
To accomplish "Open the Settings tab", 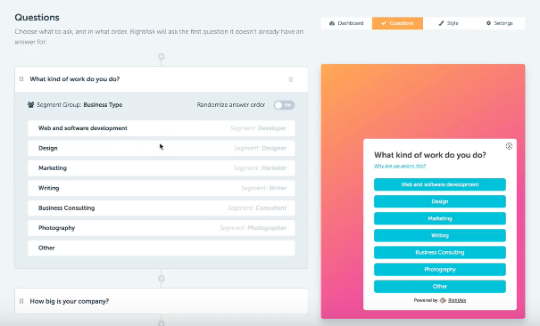I will [499, 23].
